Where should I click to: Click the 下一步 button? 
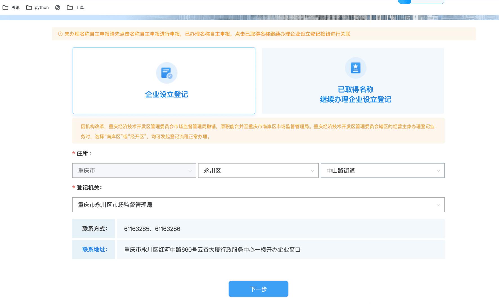coord(258,289)
